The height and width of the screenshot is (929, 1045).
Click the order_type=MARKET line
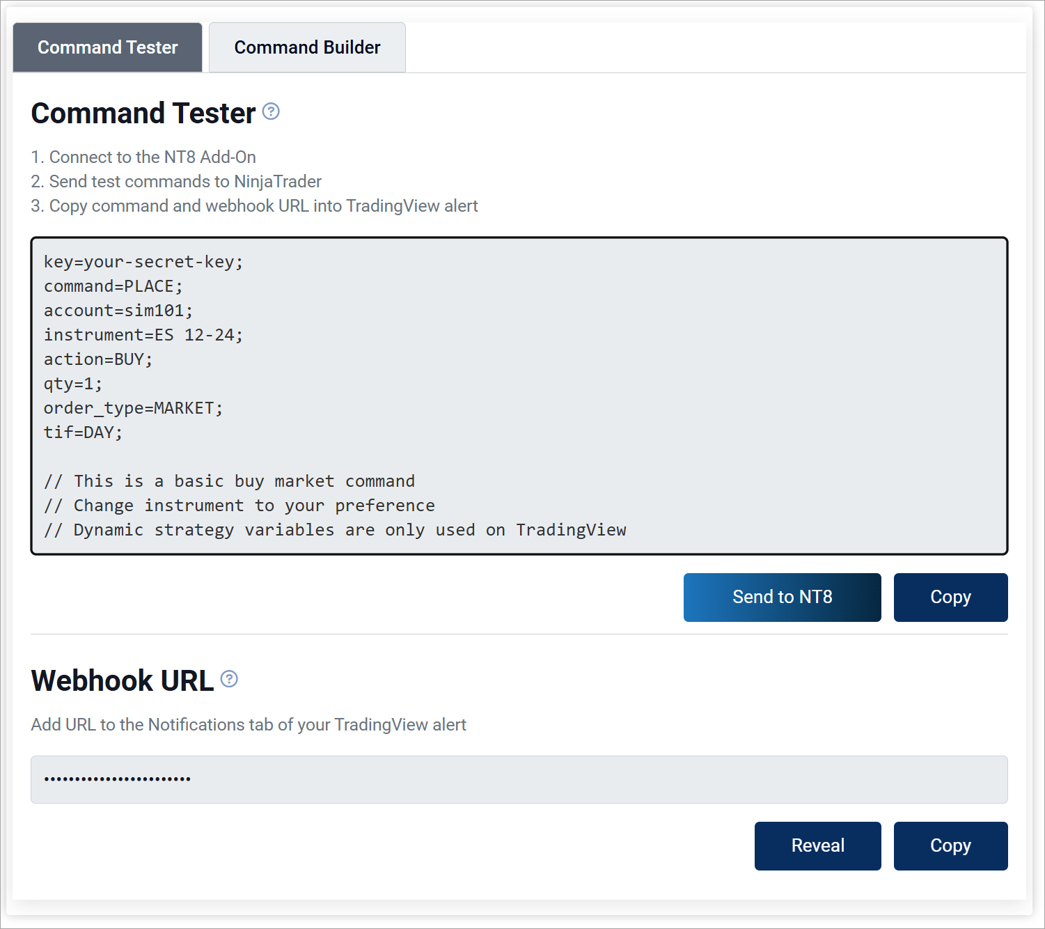pyautogui.click(x=133, y=408)
